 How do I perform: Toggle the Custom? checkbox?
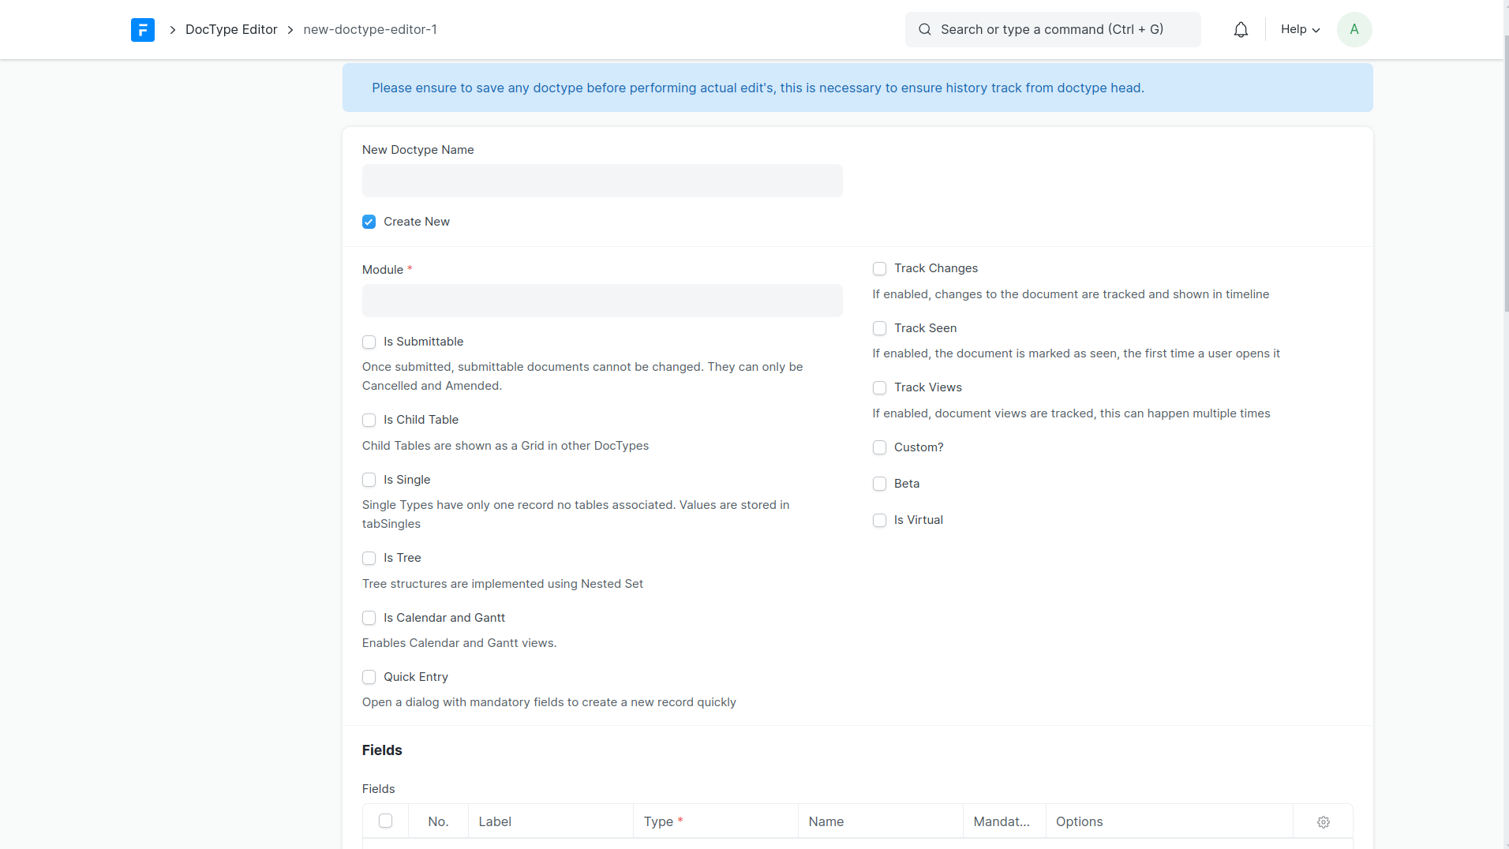[x=879, y=448]
